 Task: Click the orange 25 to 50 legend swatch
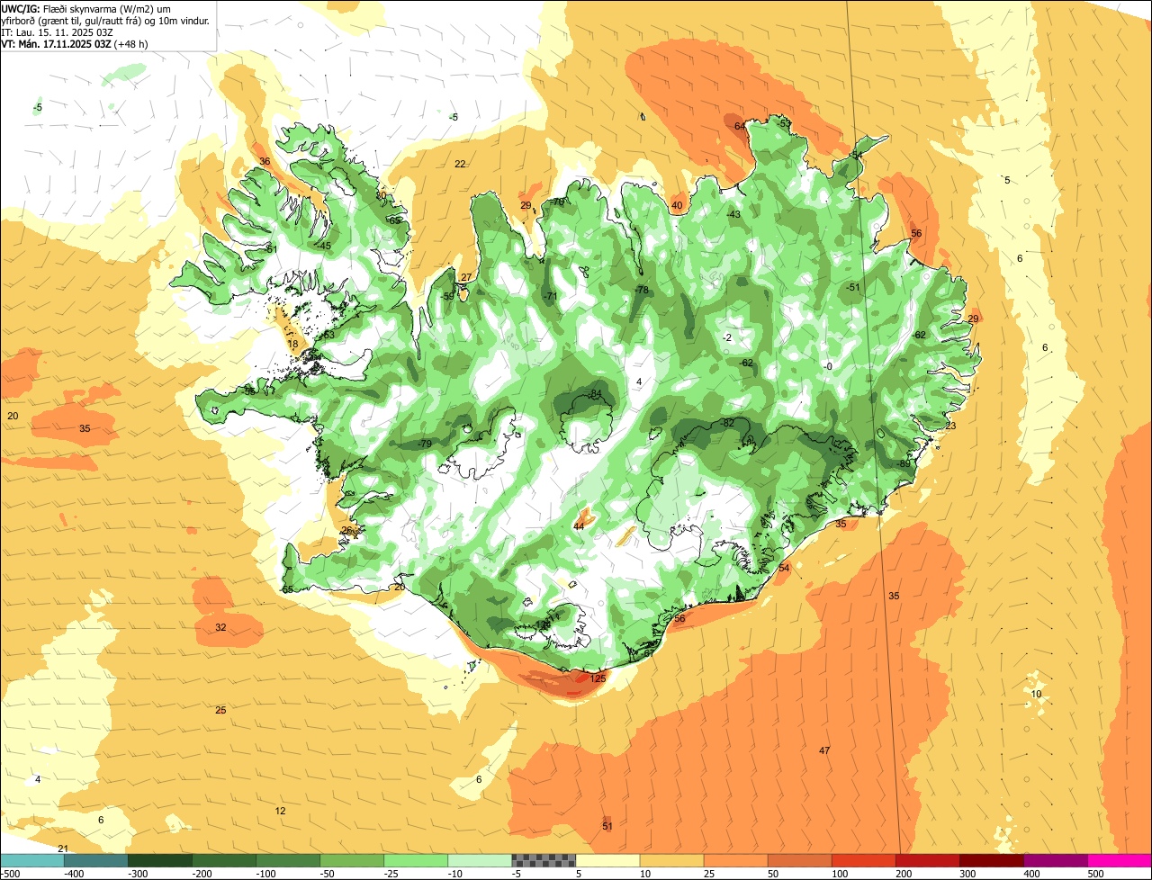tap(735, 860)
